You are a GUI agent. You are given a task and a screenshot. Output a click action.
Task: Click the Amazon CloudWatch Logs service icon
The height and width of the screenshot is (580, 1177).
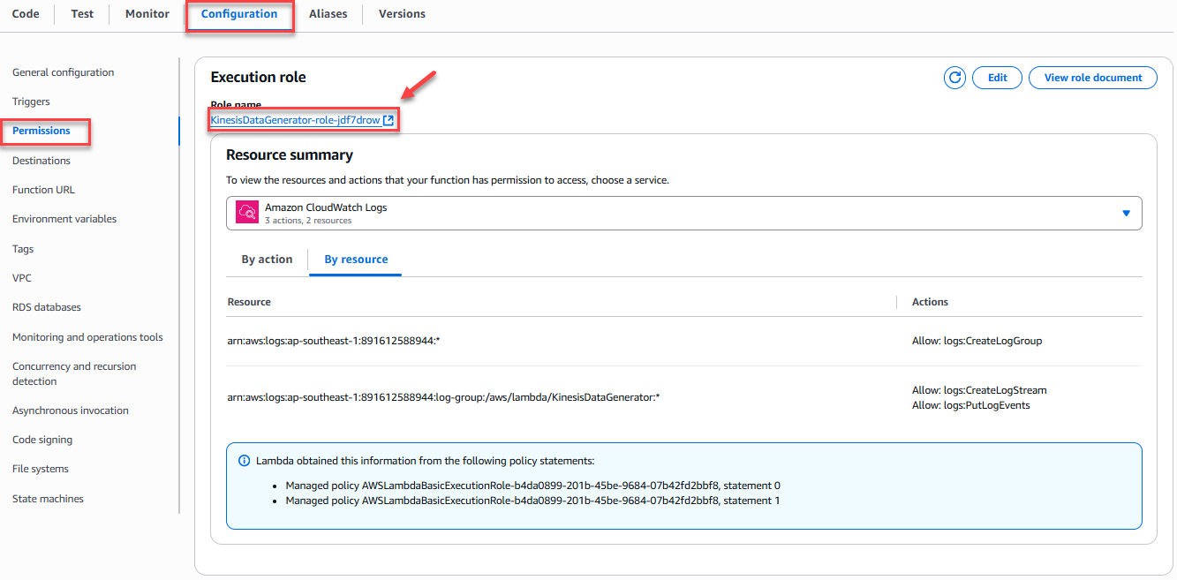pyautogui.click(x=247, y=213)
